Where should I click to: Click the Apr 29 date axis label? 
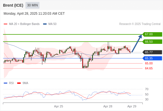pos(132,106)
